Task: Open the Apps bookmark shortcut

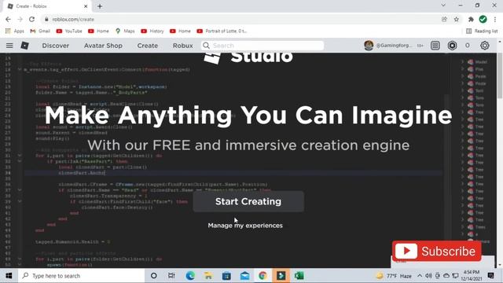Action: [15, 31]
